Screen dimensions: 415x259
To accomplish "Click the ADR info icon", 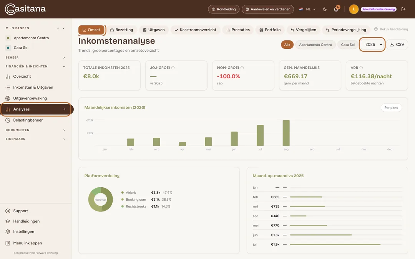I will (x=361, y=68).
